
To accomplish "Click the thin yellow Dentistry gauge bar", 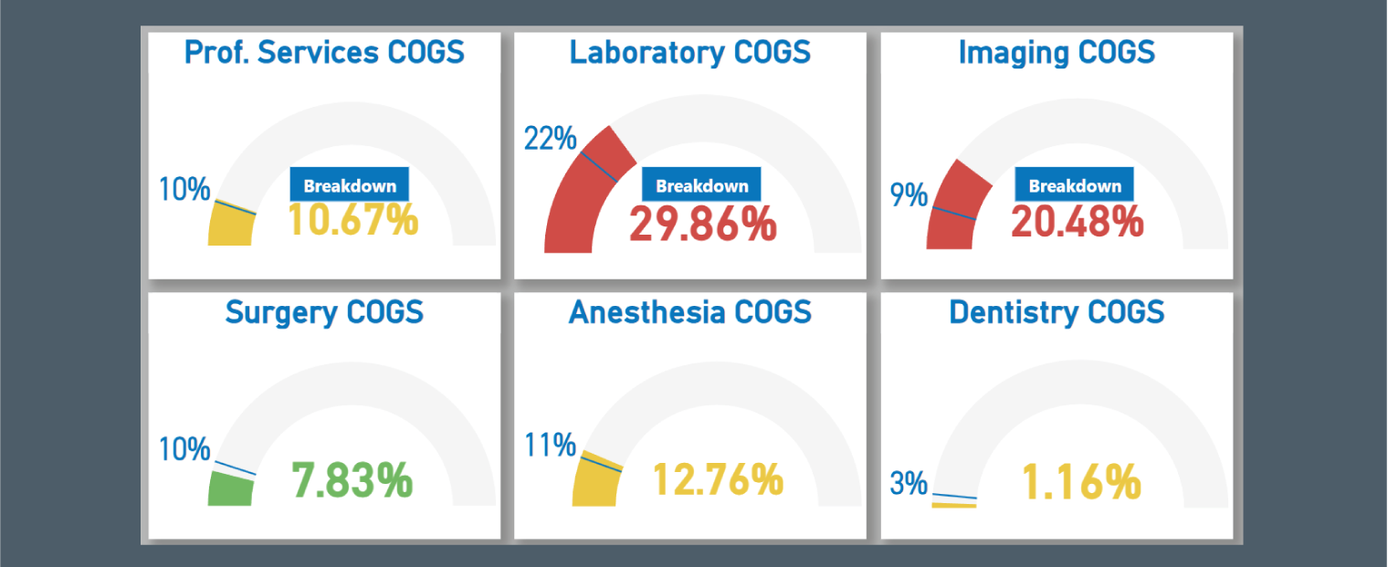I will (x=954, y=505).
